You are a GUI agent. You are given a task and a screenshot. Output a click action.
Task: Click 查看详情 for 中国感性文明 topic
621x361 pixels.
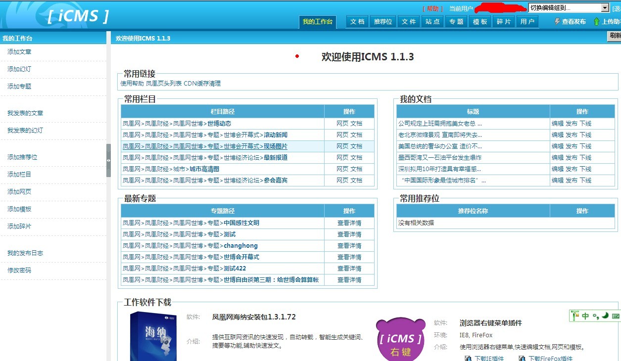[349, 223]
